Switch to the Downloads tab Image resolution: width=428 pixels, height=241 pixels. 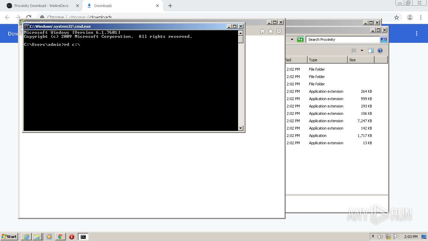click(x=123, y=6)
